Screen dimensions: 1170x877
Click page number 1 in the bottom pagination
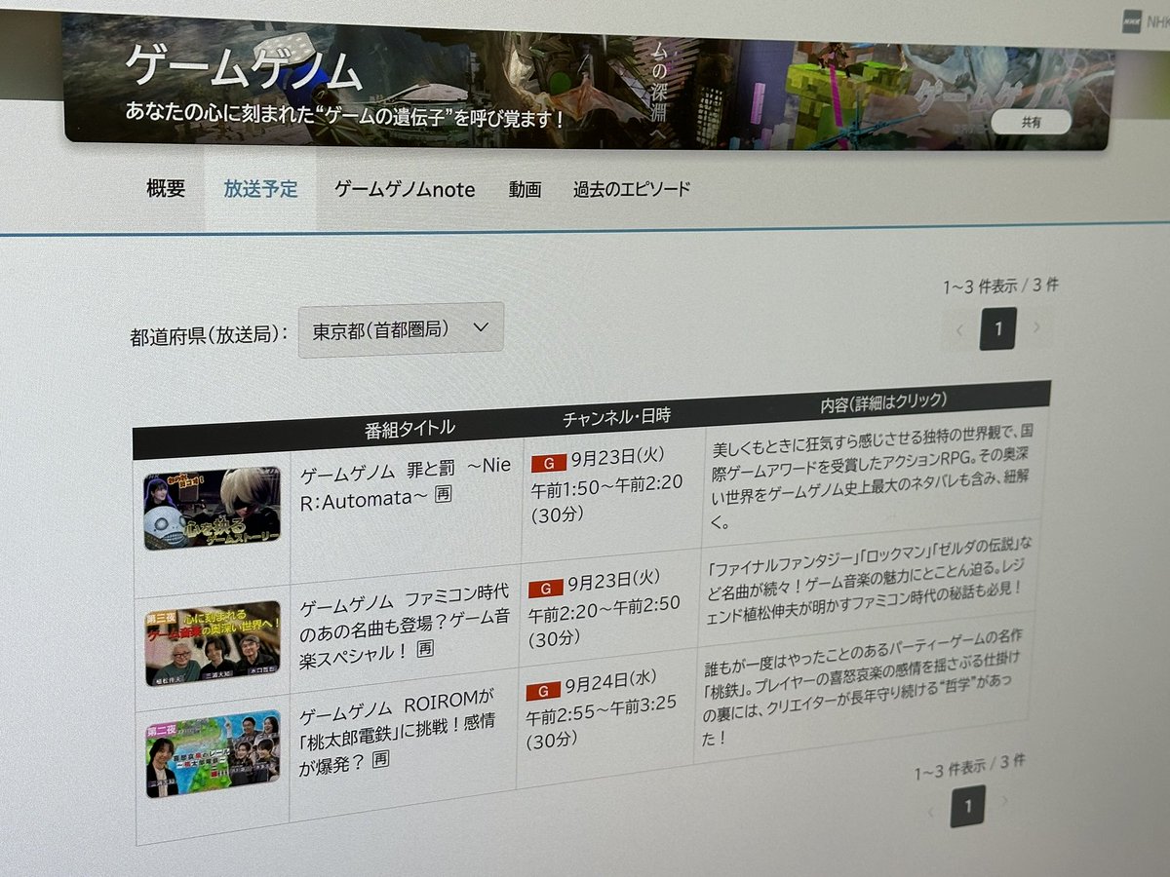966,808
